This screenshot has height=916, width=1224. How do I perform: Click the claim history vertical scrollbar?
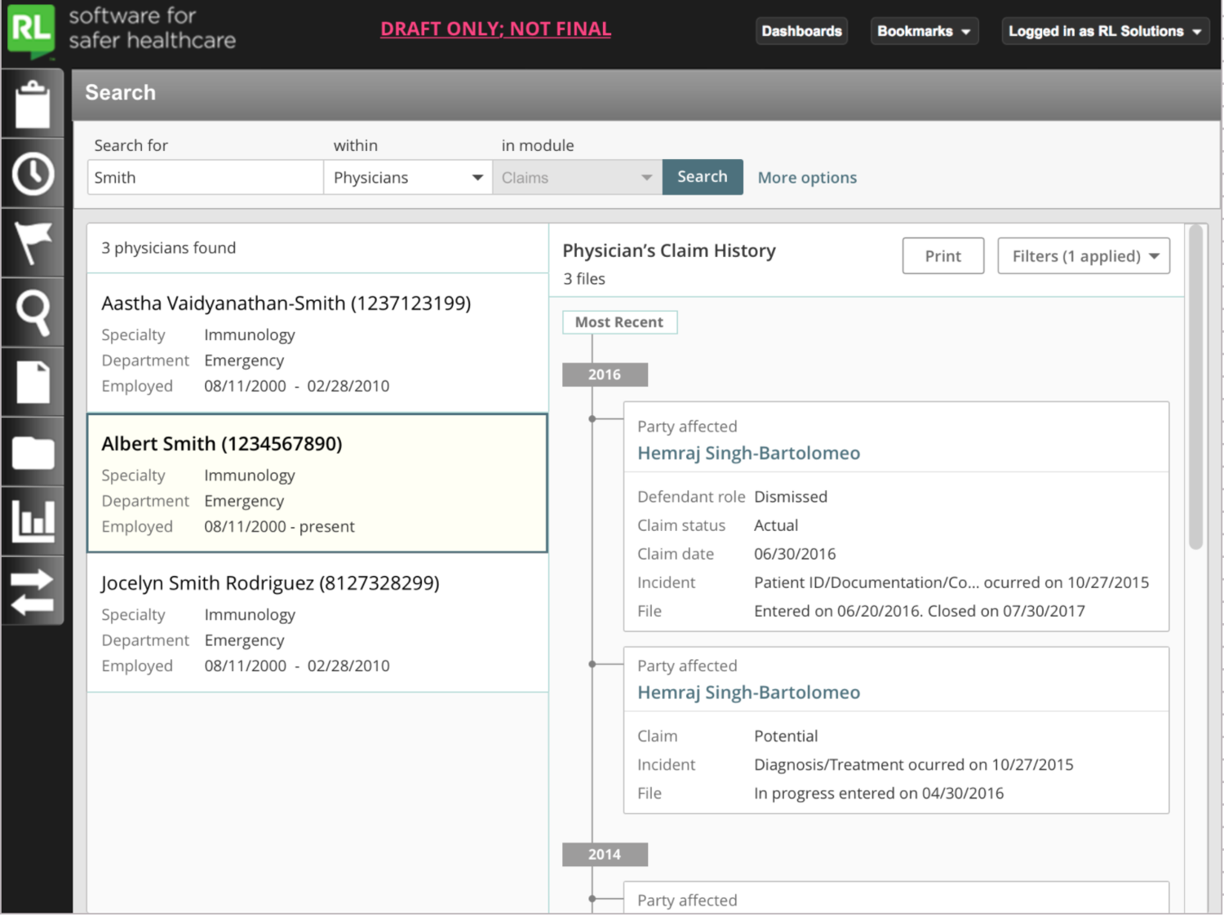(1196, 387)
